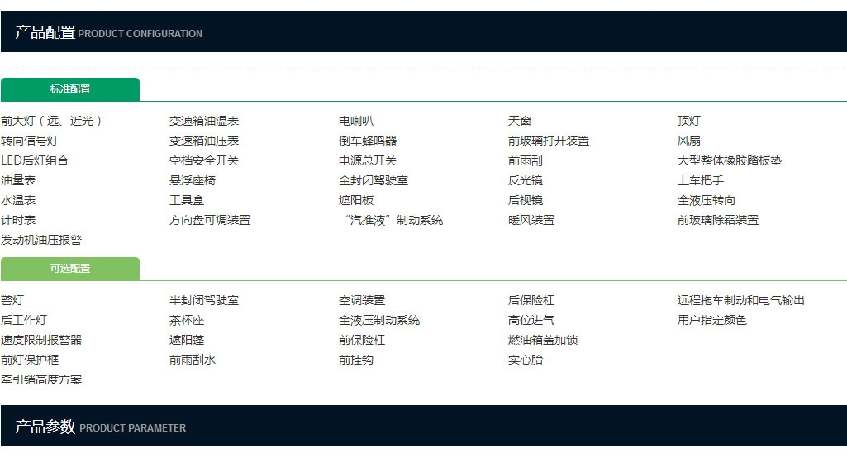Click 前玻璃打开装置 item
Viewport: 847px width, 463px height.
[549, 141]
